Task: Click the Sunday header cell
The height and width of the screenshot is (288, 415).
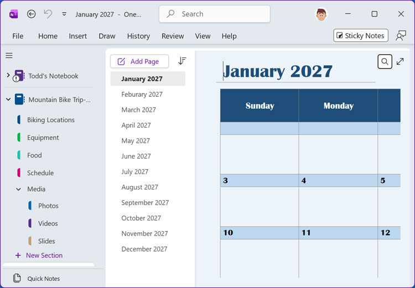Action: [x=260, y=106]
